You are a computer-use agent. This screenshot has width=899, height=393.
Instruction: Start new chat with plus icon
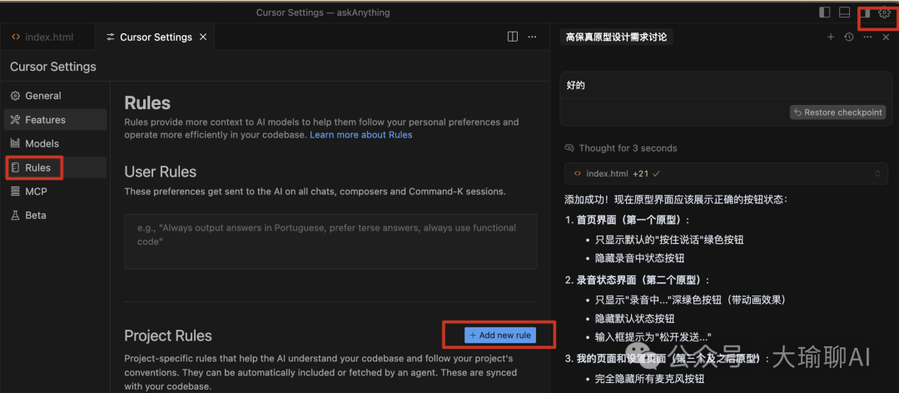[x=830, y=37]
